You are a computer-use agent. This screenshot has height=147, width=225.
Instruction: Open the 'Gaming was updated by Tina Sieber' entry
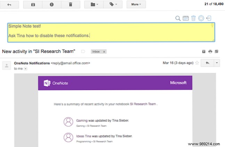point(102,121)
